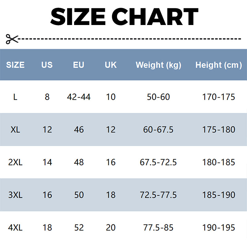Screen dimensions: 247x247
Task: Click the 2XL size row label
Action: tap(15, 162)
